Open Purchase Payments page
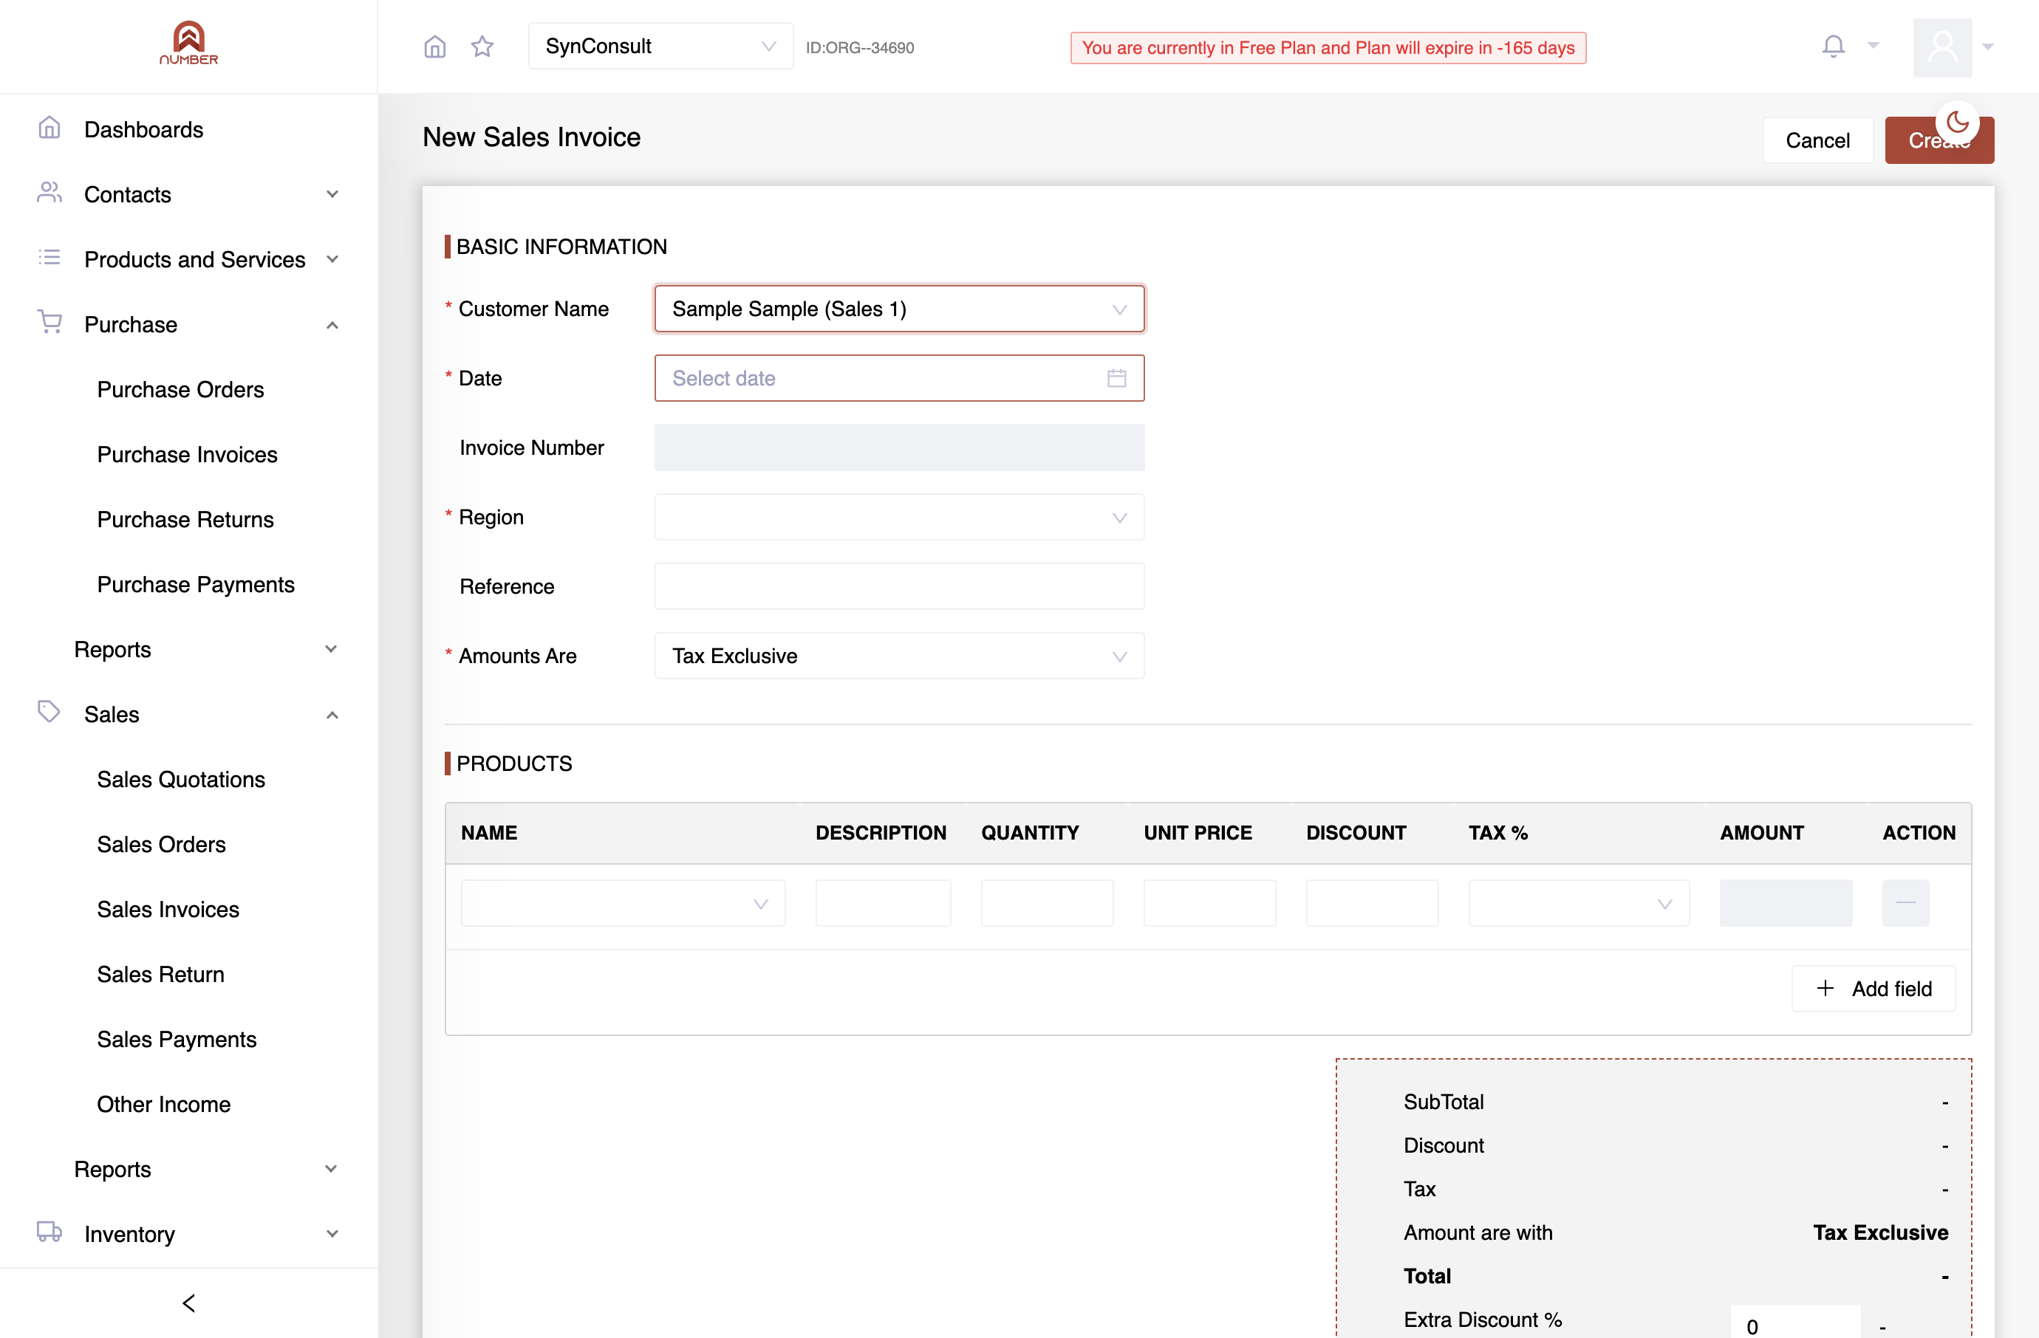 pos(195,585)
